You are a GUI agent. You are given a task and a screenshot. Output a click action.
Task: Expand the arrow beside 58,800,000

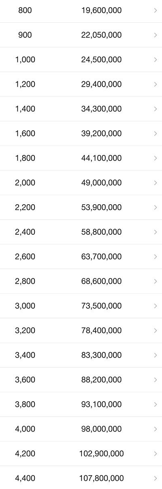point(156,232)
